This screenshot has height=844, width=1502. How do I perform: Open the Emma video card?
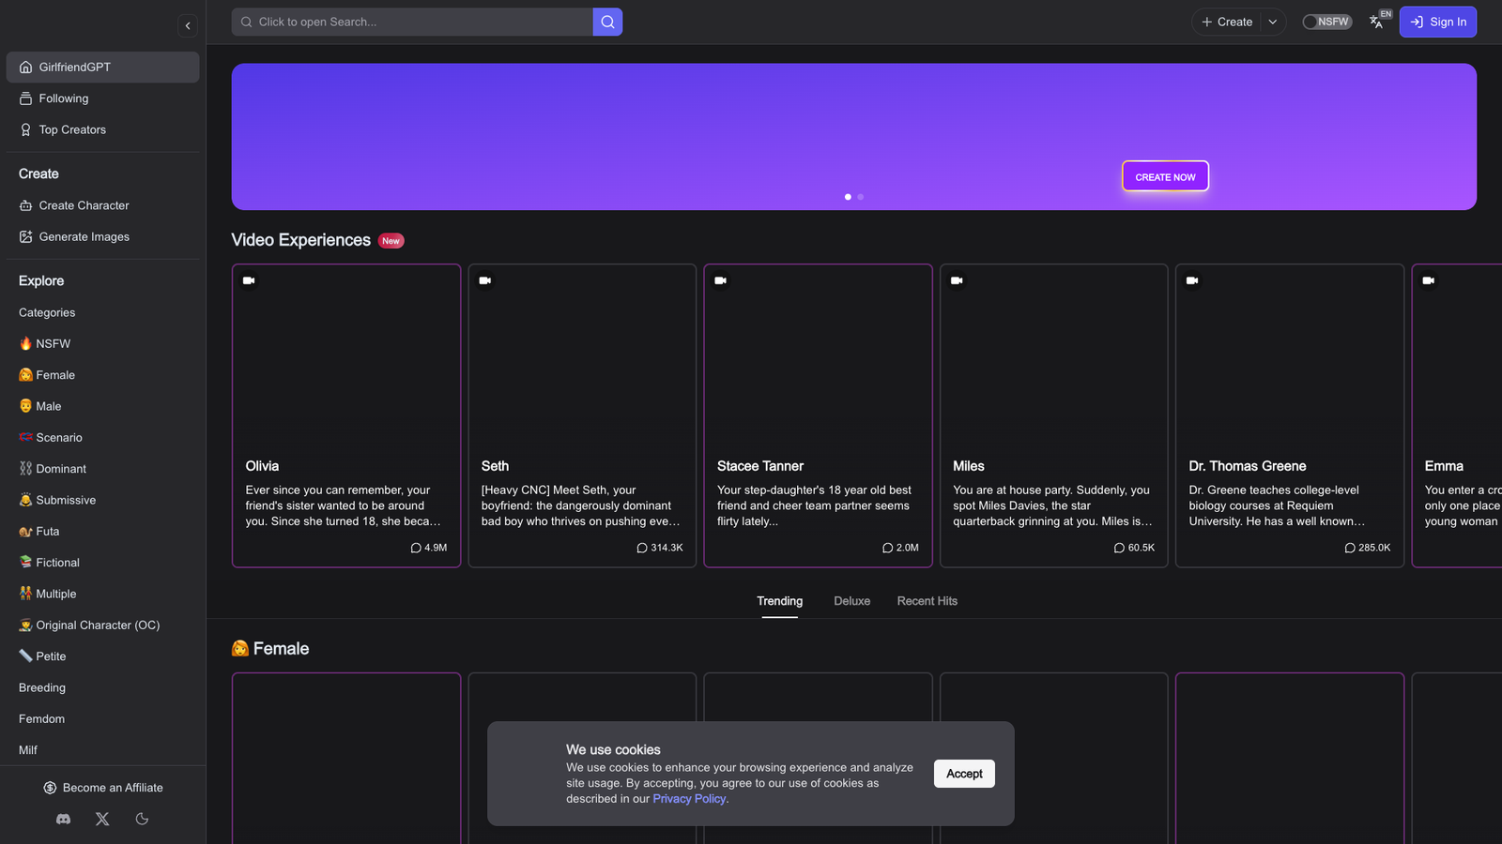[1457, 415]
